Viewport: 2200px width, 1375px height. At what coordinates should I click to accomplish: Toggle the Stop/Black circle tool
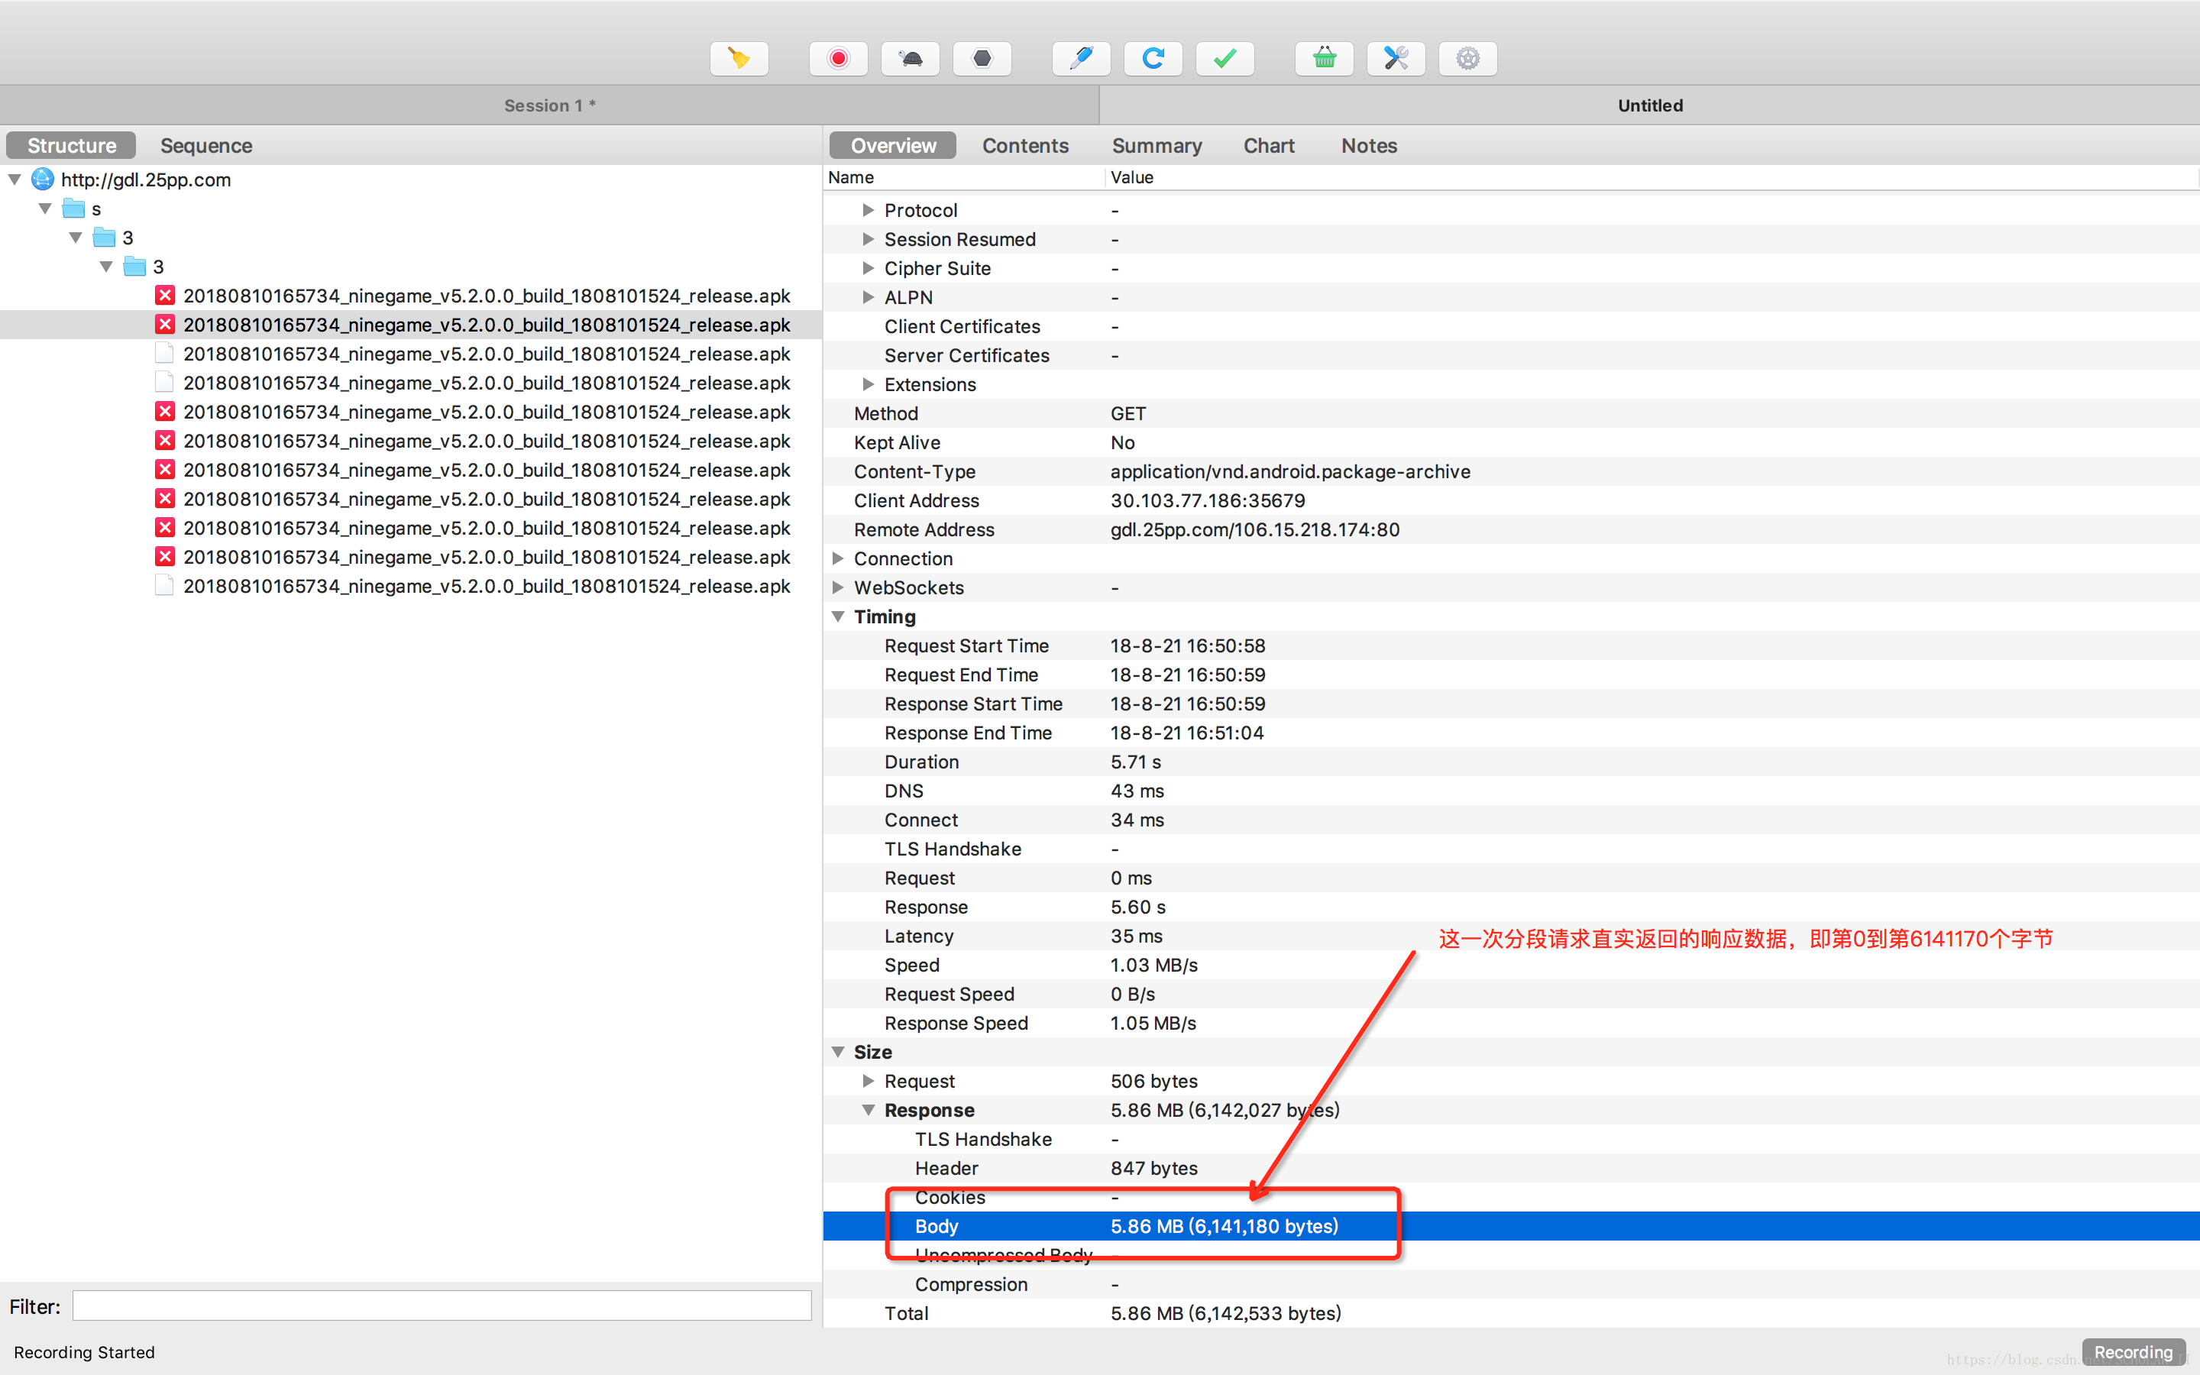click(x=980, y=59)
